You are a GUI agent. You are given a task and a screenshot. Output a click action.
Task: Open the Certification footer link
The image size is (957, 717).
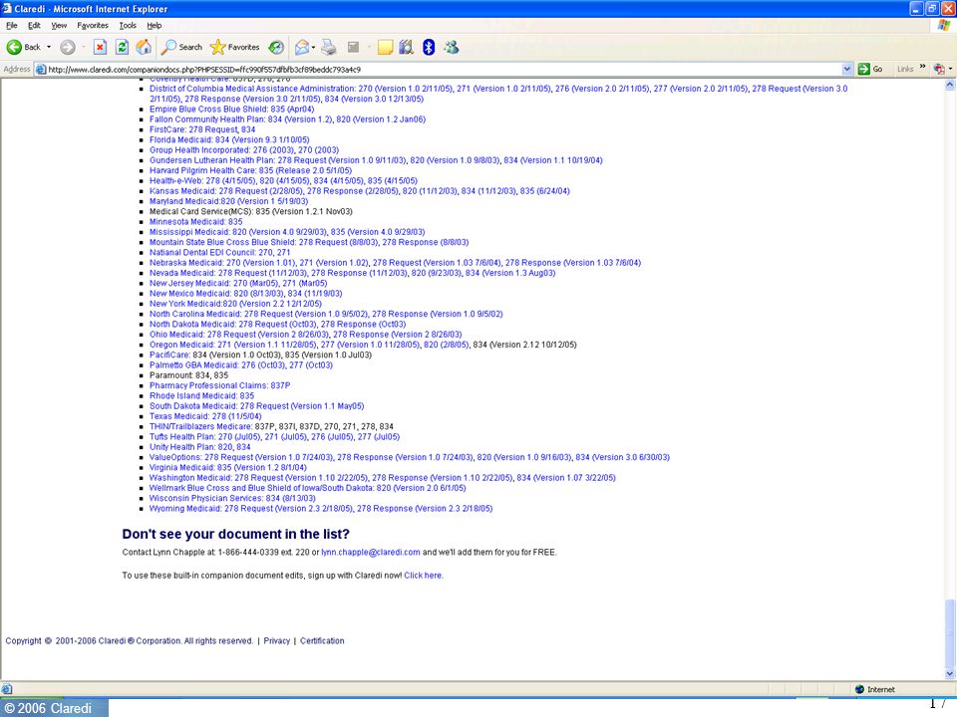point(322,640)
